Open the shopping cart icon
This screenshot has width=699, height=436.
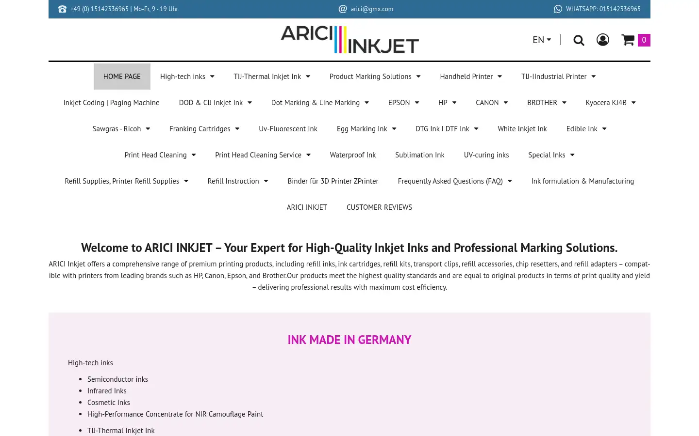pos(628,40)
